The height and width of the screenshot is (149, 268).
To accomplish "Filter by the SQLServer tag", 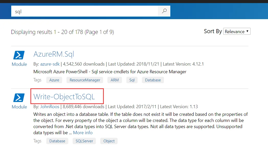I will point(84,141).
